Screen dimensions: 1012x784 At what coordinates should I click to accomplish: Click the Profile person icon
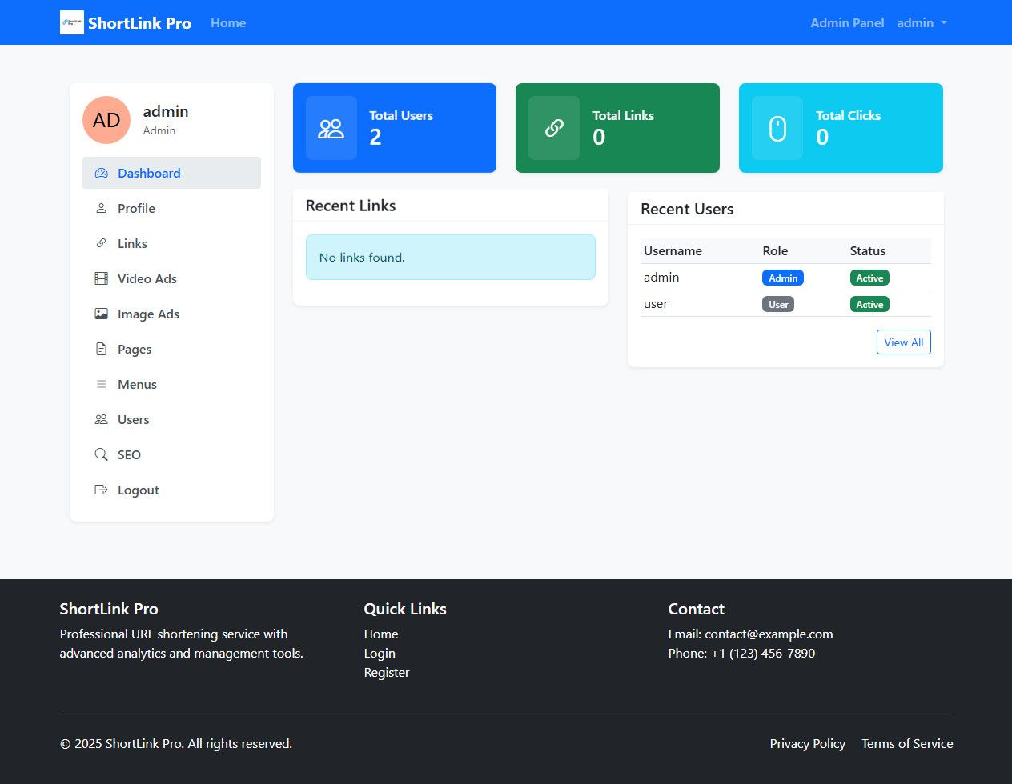[101, 208]
